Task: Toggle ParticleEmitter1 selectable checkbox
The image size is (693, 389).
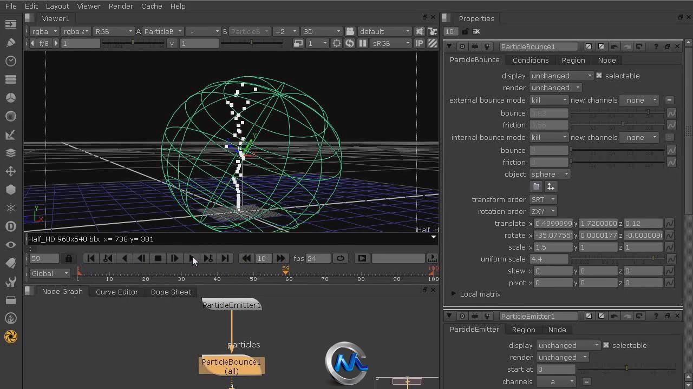Action: tap(606, 345)
